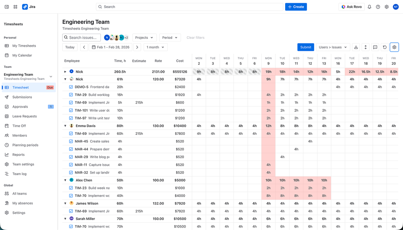Open the app switcher grid icon

pyautogui.click(x=15, y=7)
